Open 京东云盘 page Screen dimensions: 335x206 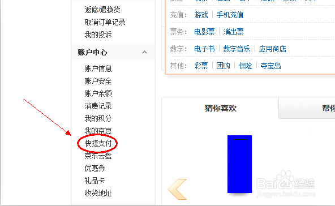click(98, 156)
